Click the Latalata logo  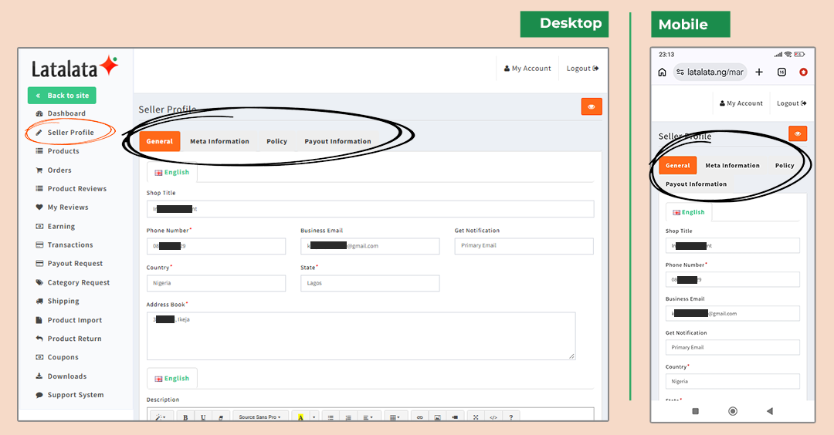(x=74, y=67)
